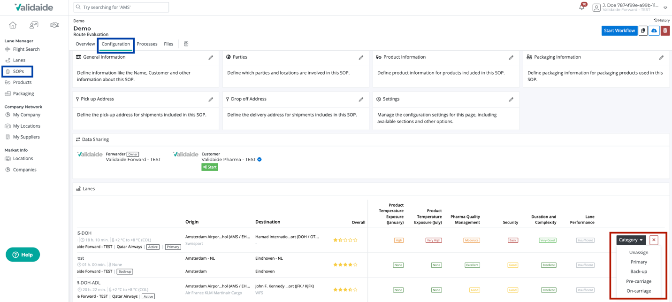Click the search input field
This screenshot has width=672, height=302.
click(x=121, y=8)
